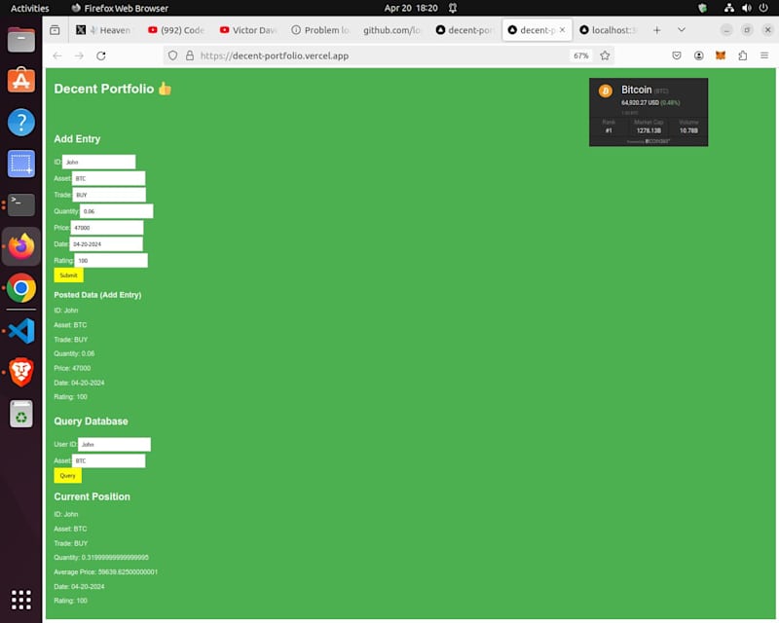Click the notification bell icon in top bar
Image resolution: width=779 pixels, height=623 pixels.
pyautogui.click(x=453, y=8)
